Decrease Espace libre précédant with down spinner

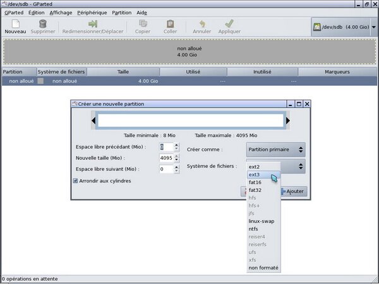pyautogui.click(x=177, y=149)
